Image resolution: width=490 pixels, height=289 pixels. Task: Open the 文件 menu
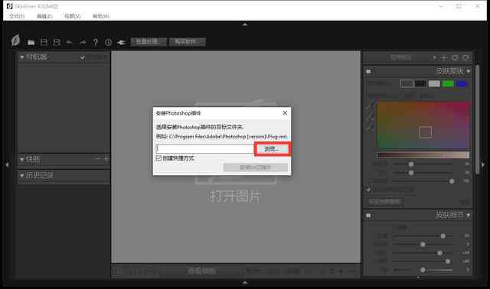click(x=17, y=16)
